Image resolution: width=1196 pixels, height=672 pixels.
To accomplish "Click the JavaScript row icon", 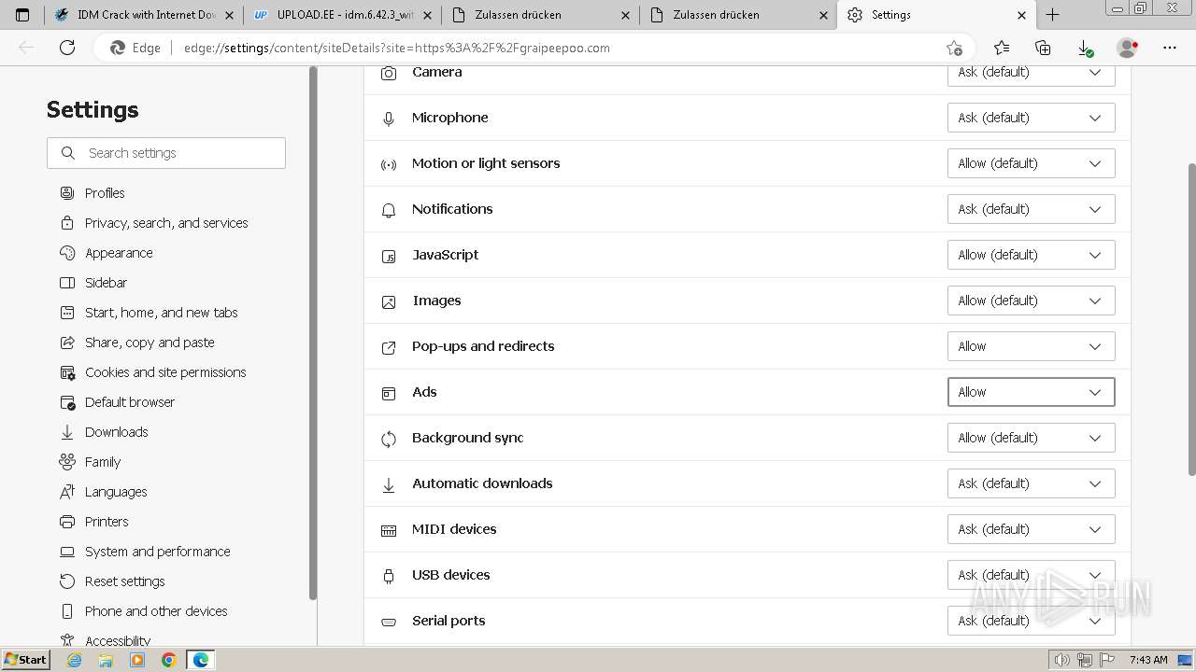I will (389, 256).
